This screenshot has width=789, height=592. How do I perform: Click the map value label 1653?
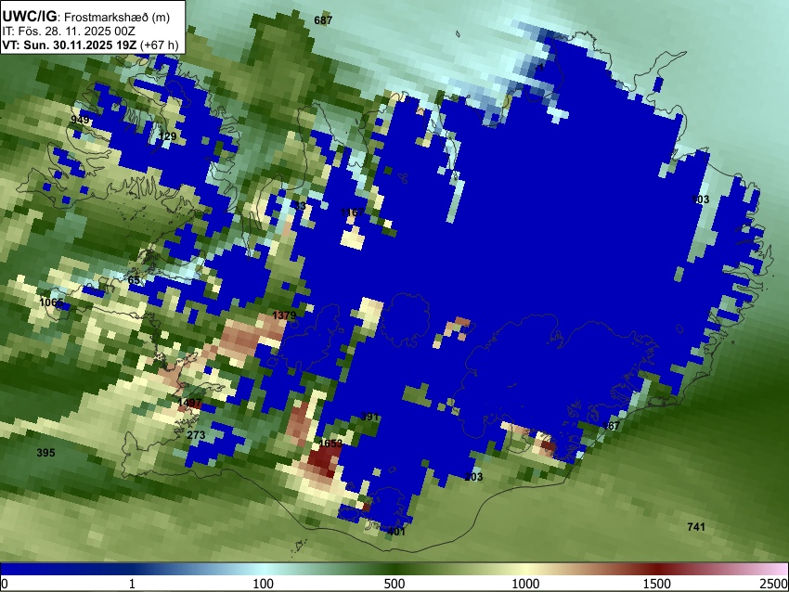click(x=330, y=444)
